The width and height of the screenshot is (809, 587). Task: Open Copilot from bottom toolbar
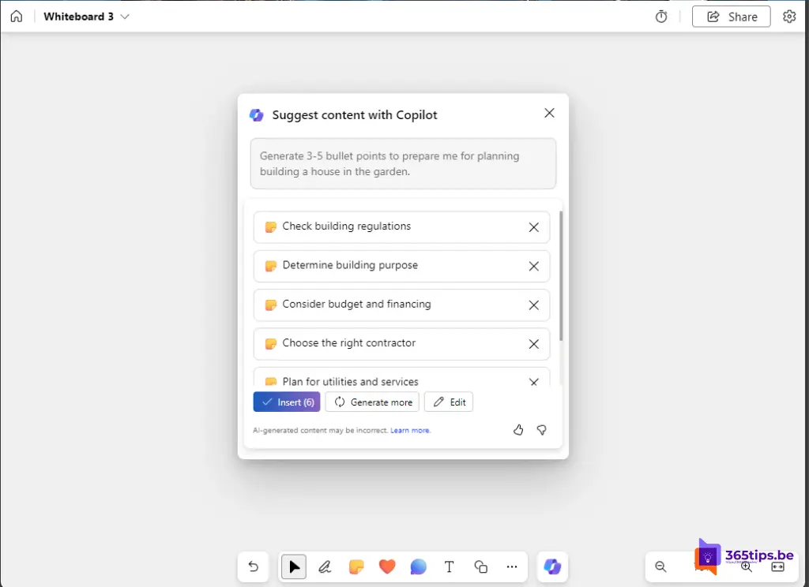click(x=552, y=566)
